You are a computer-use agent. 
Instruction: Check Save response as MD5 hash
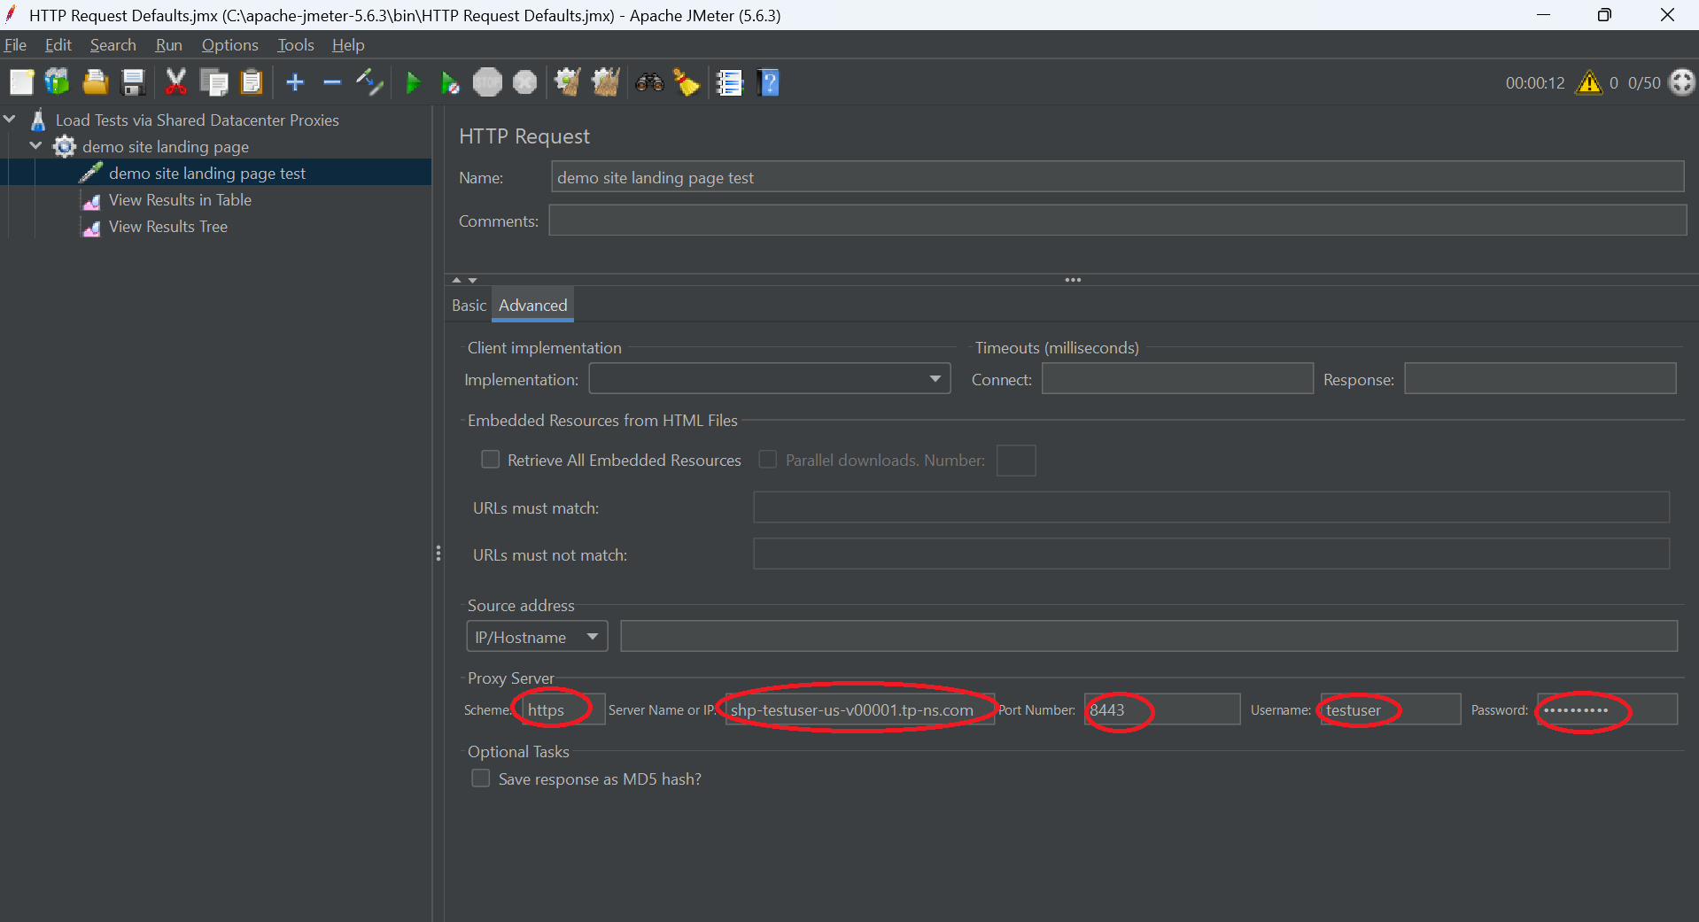[480, 779]
